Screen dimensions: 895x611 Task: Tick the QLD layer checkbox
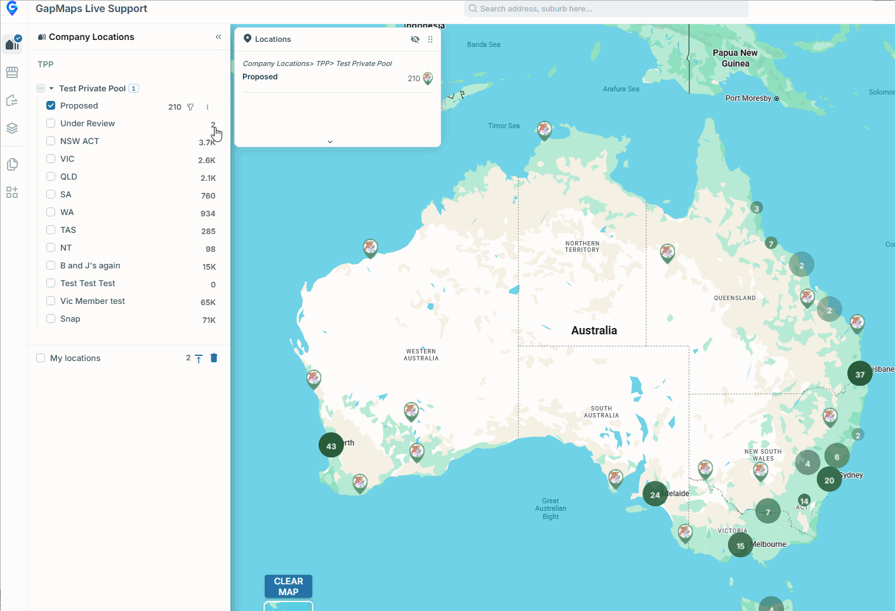(x=51, y=176)
